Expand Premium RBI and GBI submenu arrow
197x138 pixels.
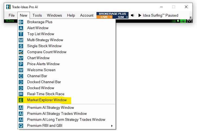[x=112, y=126]
